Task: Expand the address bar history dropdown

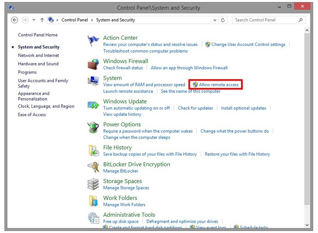Action: point(215,20)
